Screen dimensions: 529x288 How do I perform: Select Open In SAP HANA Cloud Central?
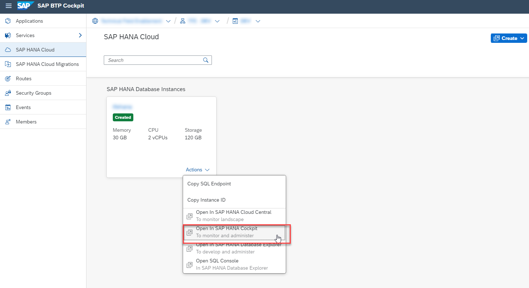(x=234, y=216)
